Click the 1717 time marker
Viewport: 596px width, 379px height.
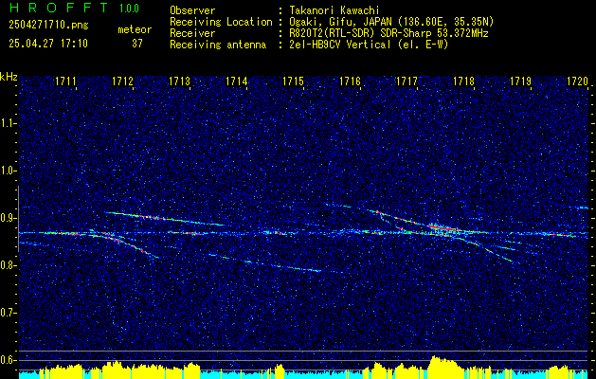point(406,81)
